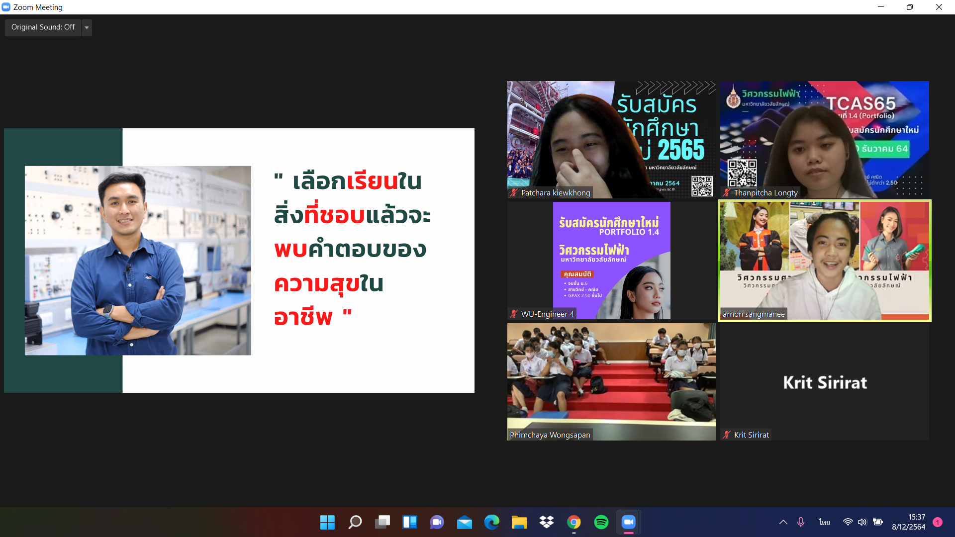Open Widgets panel icon in taskbar
The image size is (955, 537).
click(x=409, y=522)
